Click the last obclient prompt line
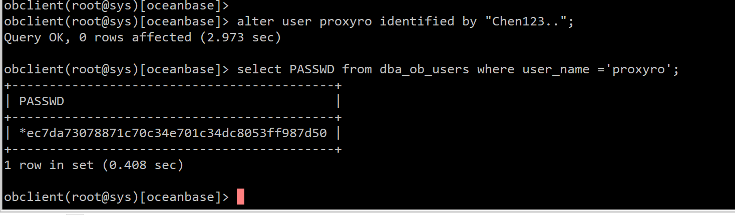Screen dimensions: 735x215 (116, 197)
